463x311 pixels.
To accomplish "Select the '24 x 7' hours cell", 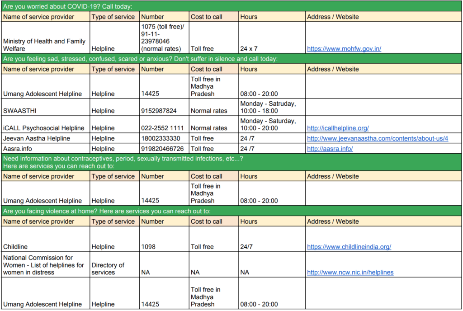I will coord(272,38).
